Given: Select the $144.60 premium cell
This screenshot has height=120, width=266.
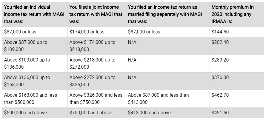Looking at the screenshot, I should click(x=237, y=32).
